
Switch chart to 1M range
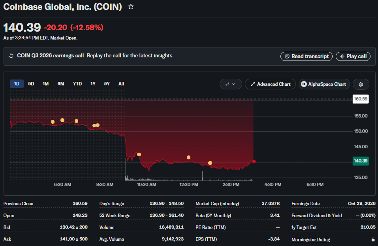[x=45, y=84]
